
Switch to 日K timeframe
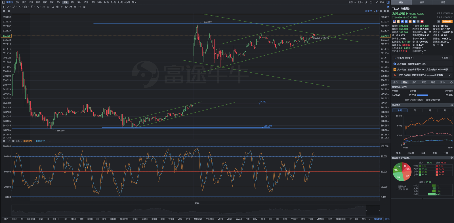31,2
